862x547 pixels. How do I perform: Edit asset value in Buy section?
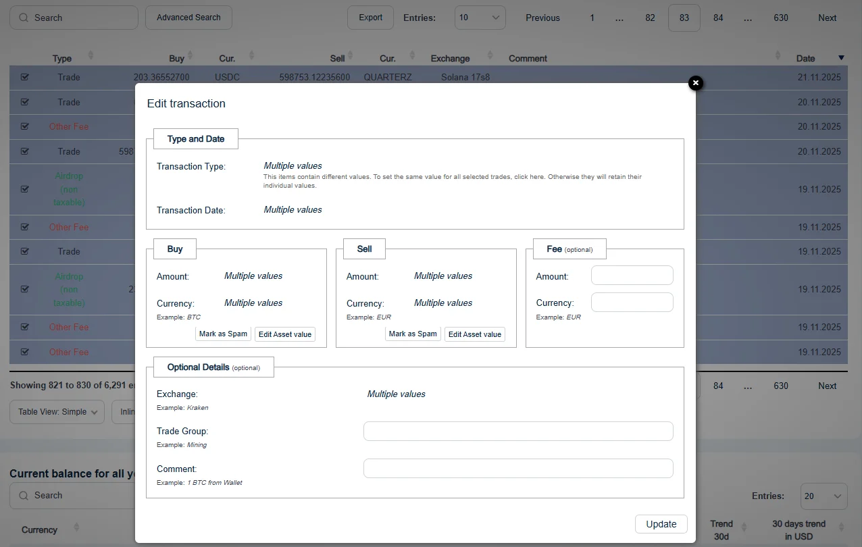[x=284, y=334]
